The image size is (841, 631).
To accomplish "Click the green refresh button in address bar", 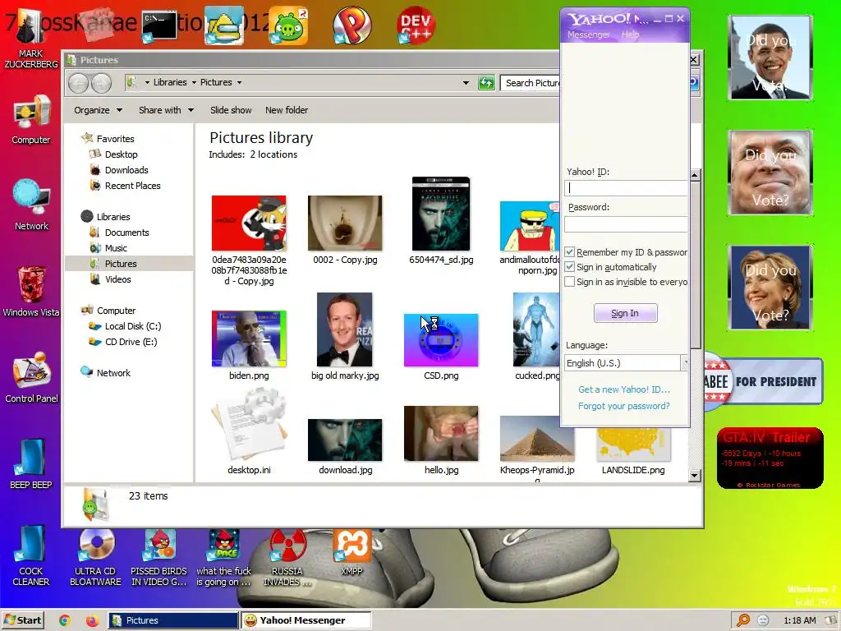I will (486, 83).
